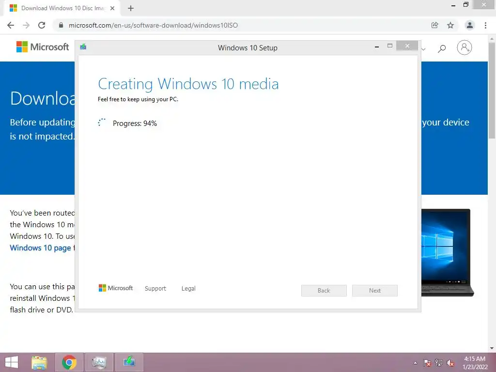Click the scrollbar down arrow
The image size is (496, 372).
coord(492,348)
